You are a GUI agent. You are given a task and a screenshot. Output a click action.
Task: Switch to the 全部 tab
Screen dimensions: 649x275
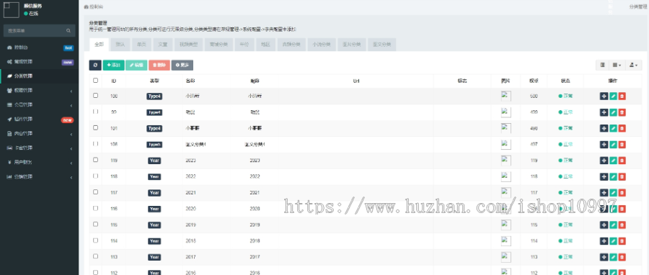pyautogui.click(x=99, y=45)
